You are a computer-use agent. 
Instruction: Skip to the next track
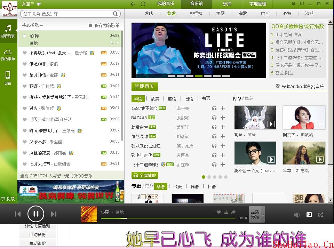pos(54,214)
